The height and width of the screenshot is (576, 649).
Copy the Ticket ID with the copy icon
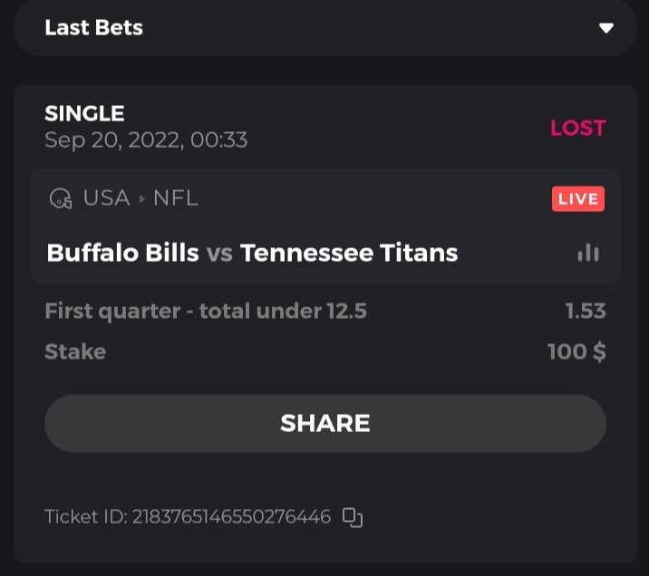tap(352, 517)
